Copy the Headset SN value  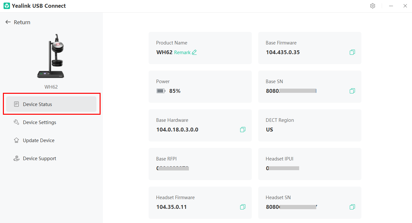352,207
